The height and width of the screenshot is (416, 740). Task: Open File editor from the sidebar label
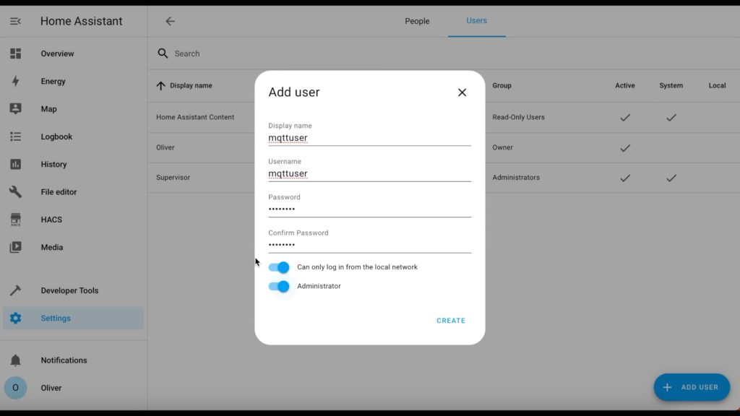coord(59,192)
